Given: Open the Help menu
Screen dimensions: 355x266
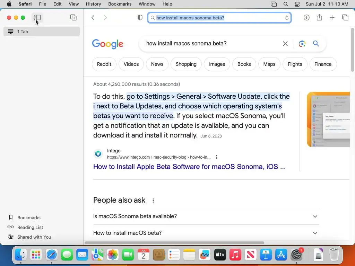Looking at the screenshot, I should tap(167, 4).
